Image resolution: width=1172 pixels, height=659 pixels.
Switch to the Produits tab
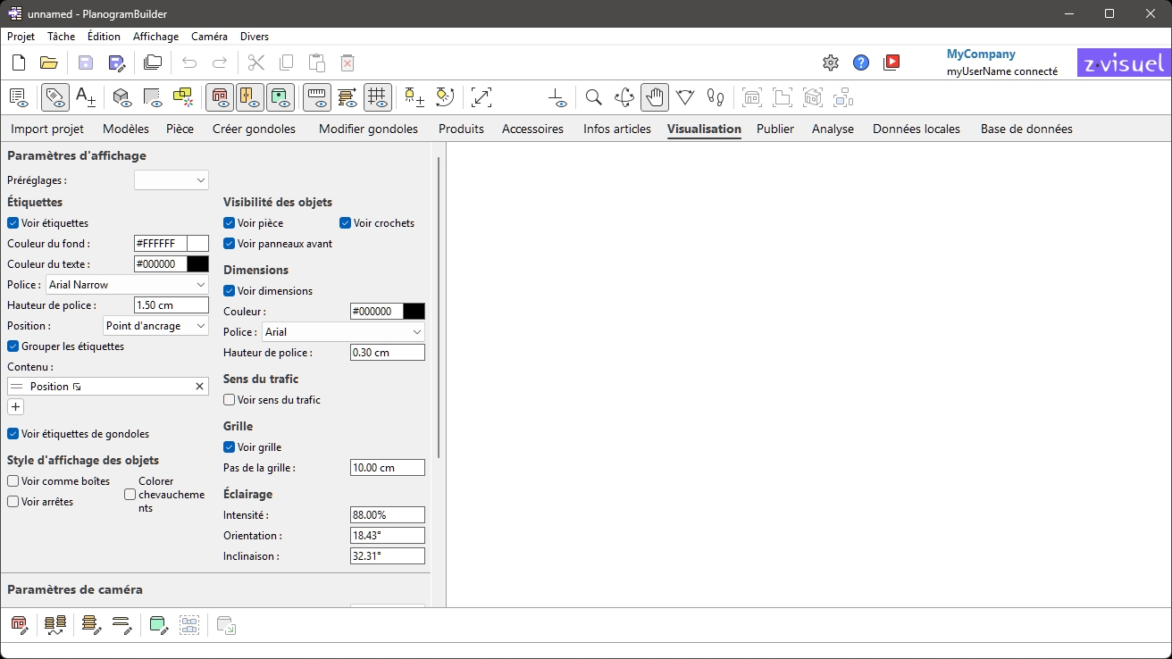tap(461, 129)
